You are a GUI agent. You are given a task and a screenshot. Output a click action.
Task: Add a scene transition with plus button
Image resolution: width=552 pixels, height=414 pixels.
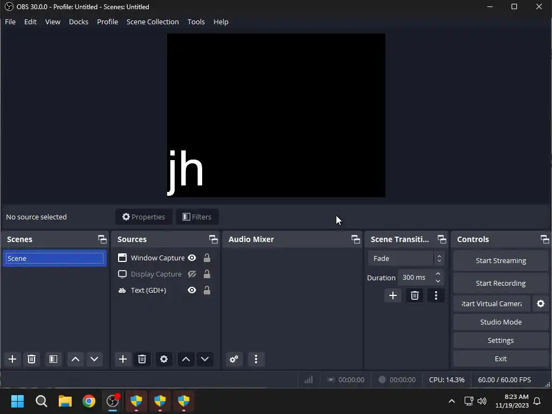[x=393, y=295]
